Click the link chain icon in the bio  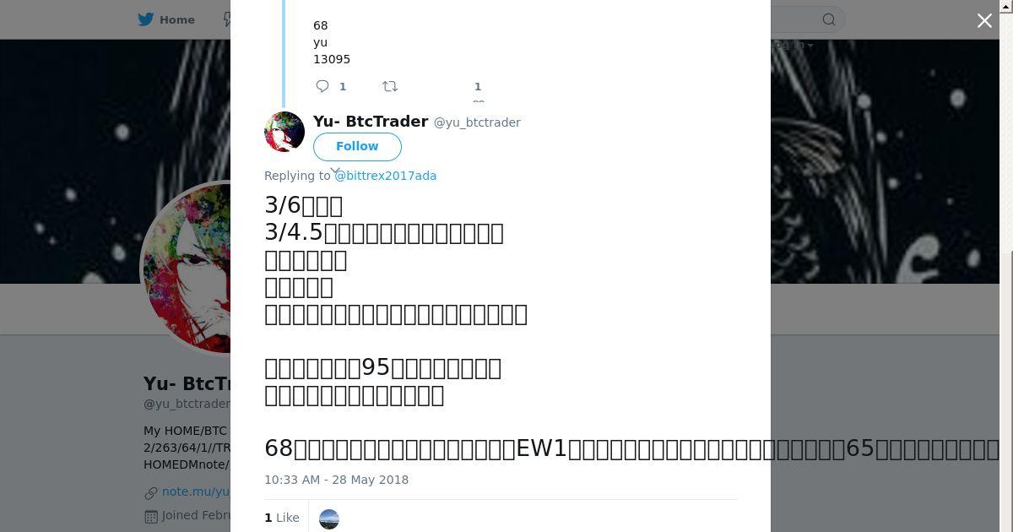click(x=151, y=492)
